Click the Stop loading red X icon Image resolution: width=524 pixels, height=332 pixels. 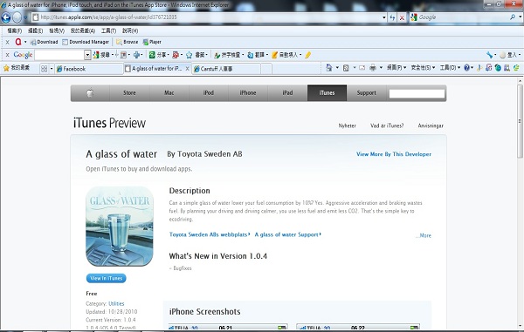[x=402, y=17]
